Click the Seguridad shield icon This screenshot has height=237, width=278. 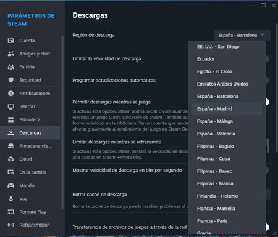[11, 80]
